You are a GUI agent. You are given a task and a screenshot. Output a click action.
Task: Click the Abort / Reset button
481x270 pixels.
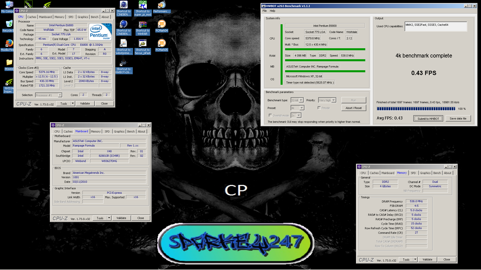[x=353, y=108]
